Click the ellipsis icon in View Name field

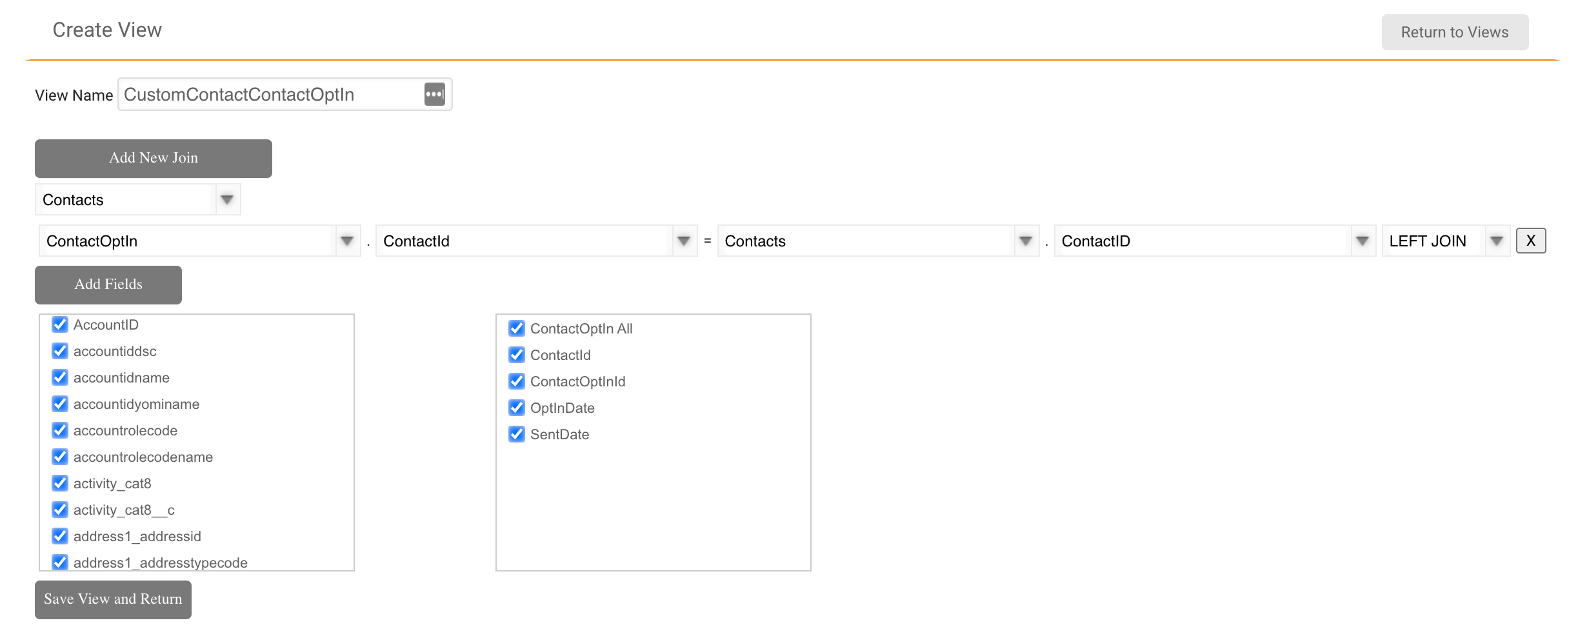point(435,94)
